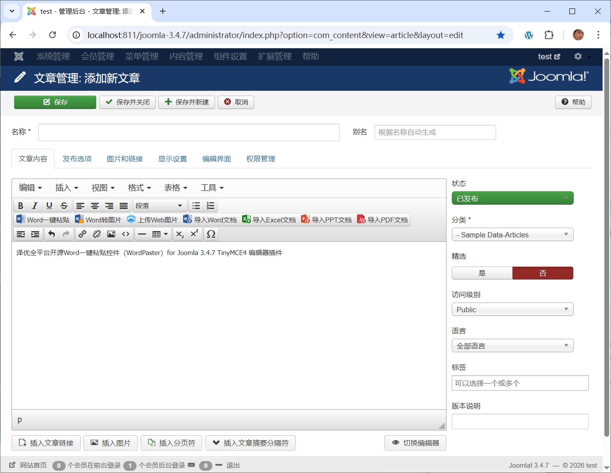The width and height of the screenshot is (611, 473).
Task: Expand the 分类 Sample Data-Articles dropdown
Action: (512, 235)
